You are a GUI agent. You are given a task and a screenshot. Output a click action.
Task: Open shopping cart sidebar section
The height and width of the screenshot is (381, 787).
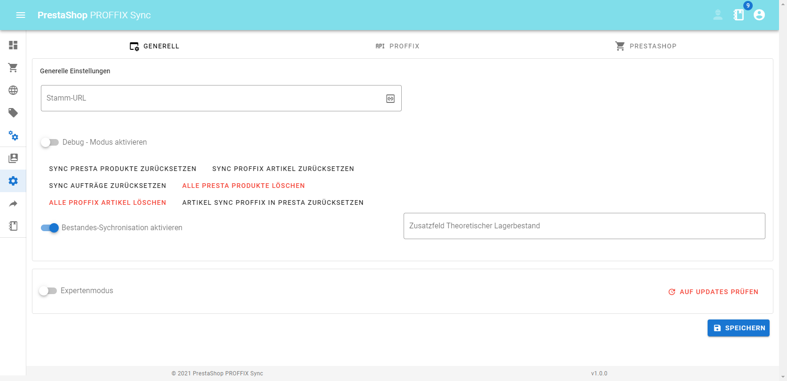(x=13, y=68)
